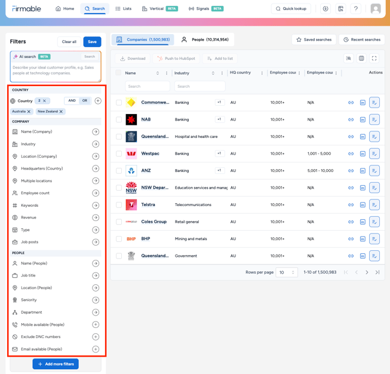Sort by Industry column arrows
The width and height of the screenshot is (390, 374).
tap(213, 73)
